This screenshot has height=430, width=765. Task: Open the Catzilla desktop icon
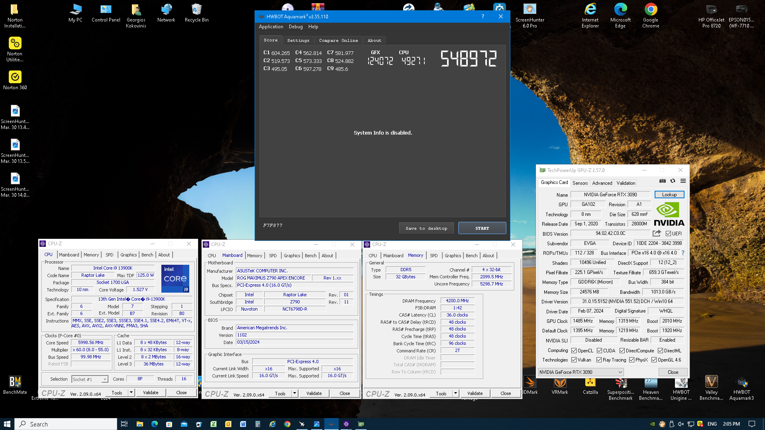pos(590,385)
